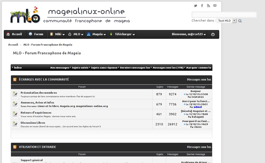The height and width of the screenshot is (163, 265).
Task: Click ÉCHANGES AVEC LA COMMUNAUTÉ category title
Action: point(44,79)
